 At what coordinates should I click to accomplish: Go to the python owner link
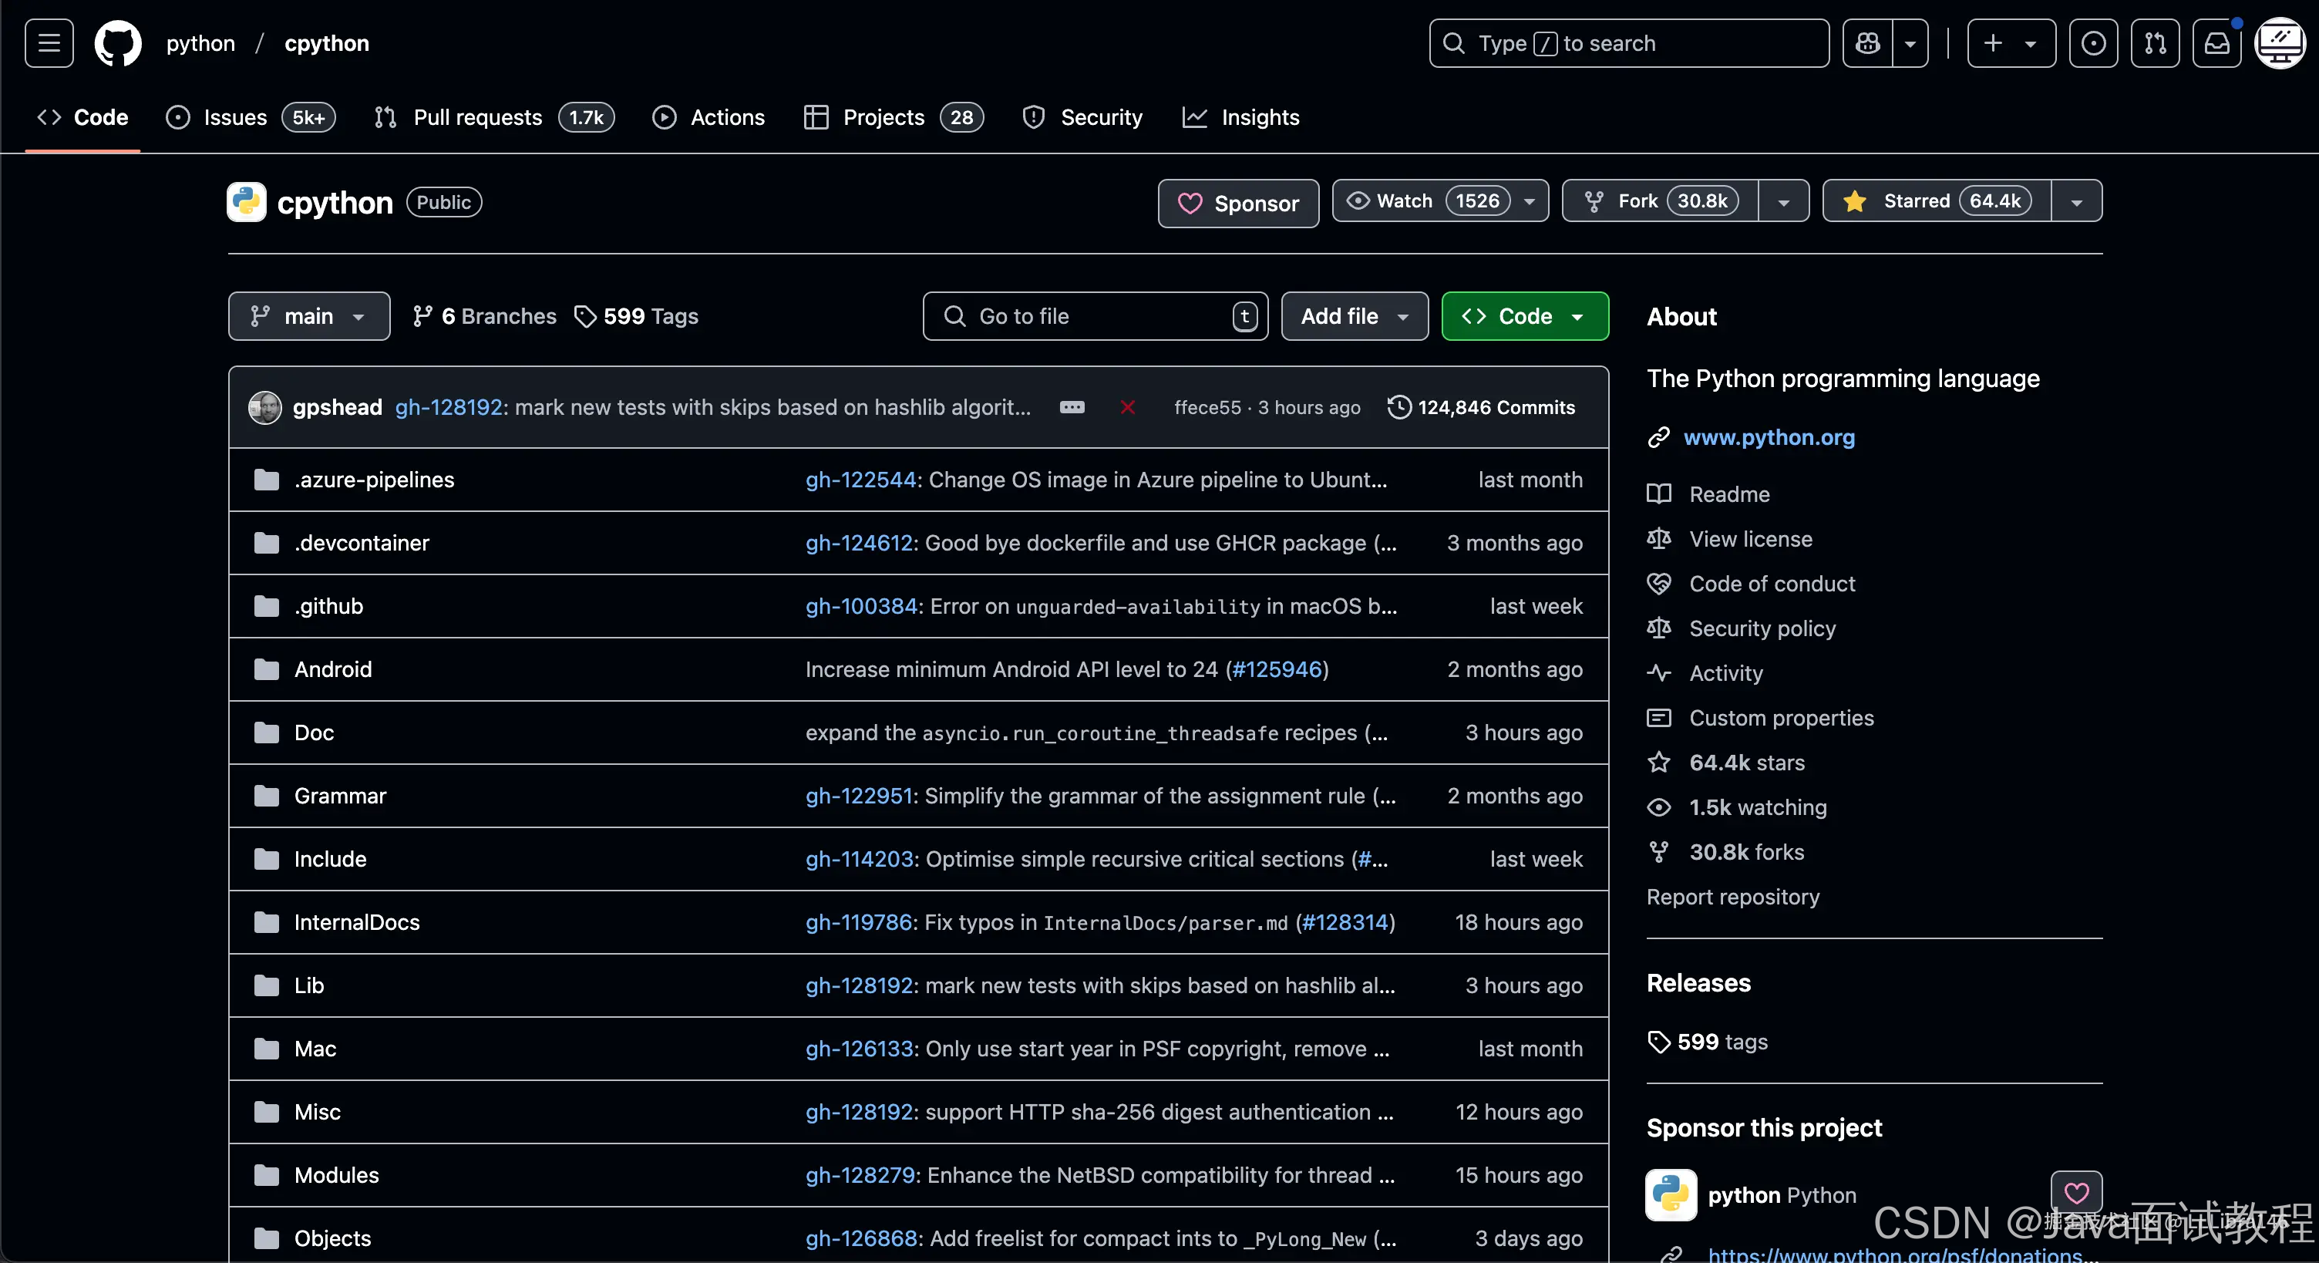point(200,43)
